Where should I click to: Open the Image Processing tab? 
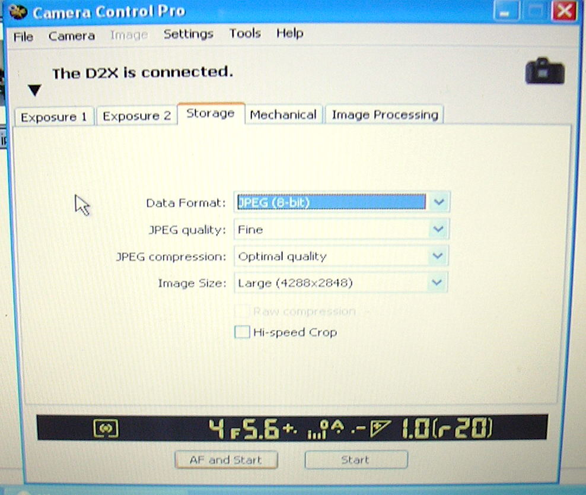point(385,114)
